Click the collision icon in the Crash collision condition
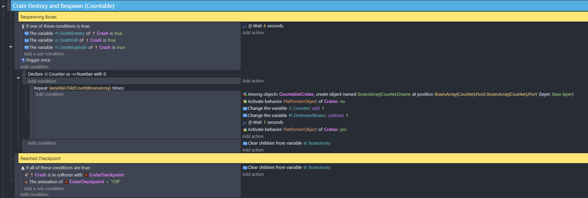588x198 pixels. click(26, 175)
